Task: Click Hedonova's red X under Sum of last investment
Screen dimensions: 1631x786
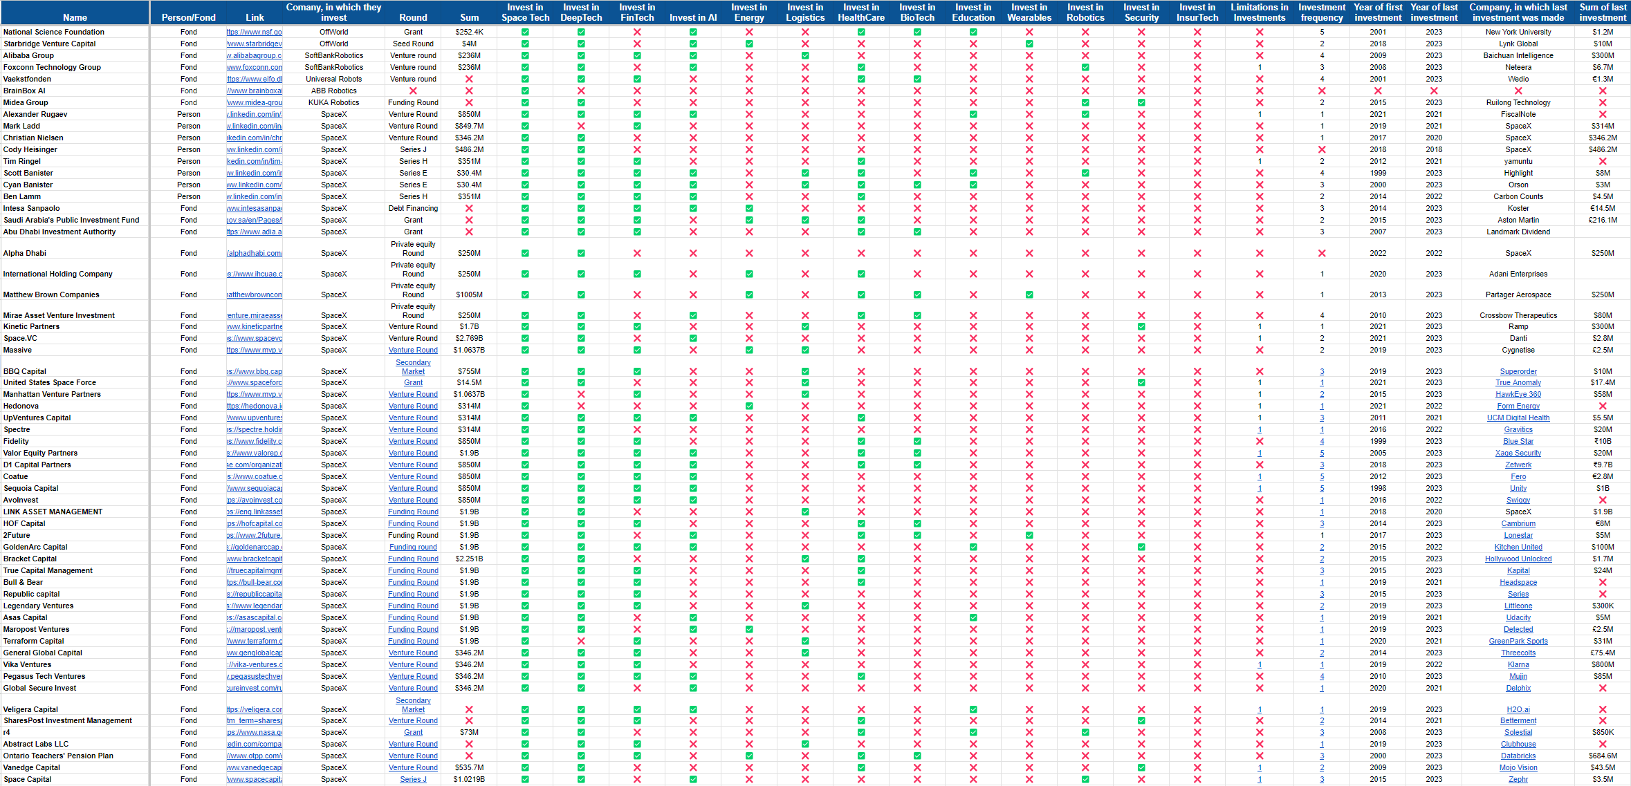Action: tap(1603, 406)
